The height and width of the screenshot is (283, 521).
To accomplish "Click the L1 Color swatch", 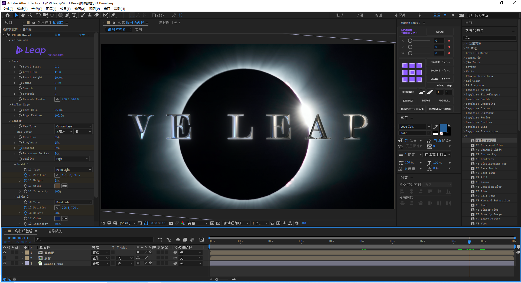I will pyautogui.click(x=57, y=186).
